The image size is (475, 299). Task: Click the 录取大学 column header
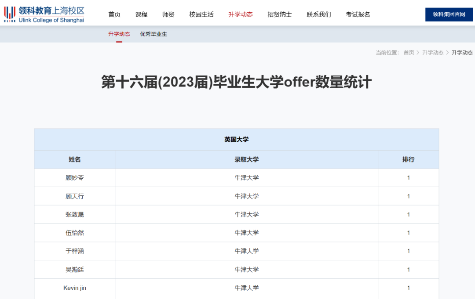247,160
